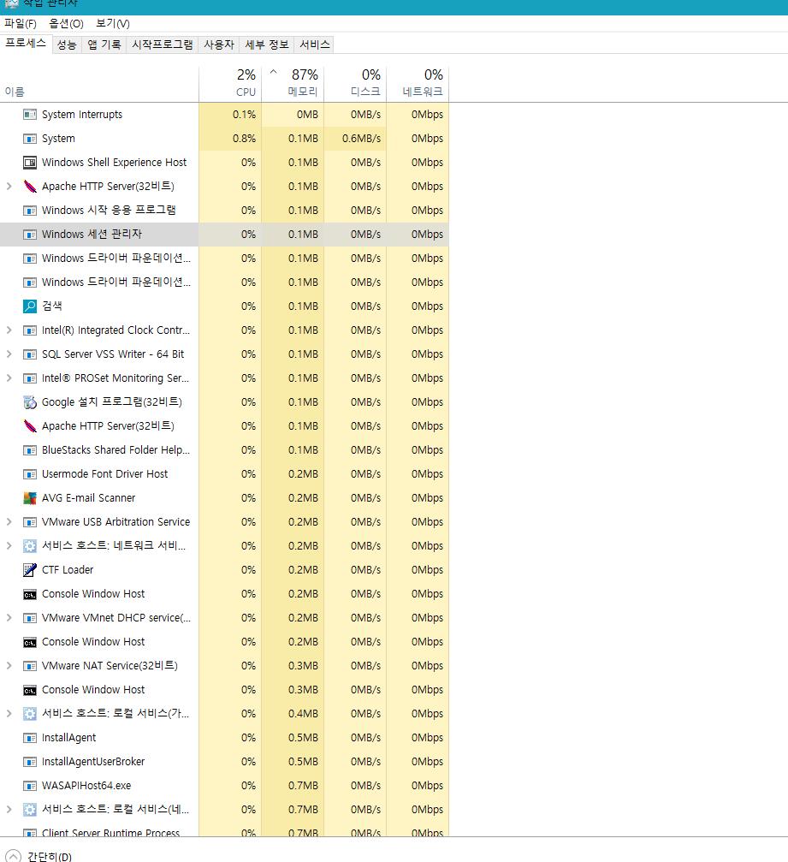Switch to the 시작프로그램 tab
The height and width of the screenshot is (862, 788).
[162, 45]
